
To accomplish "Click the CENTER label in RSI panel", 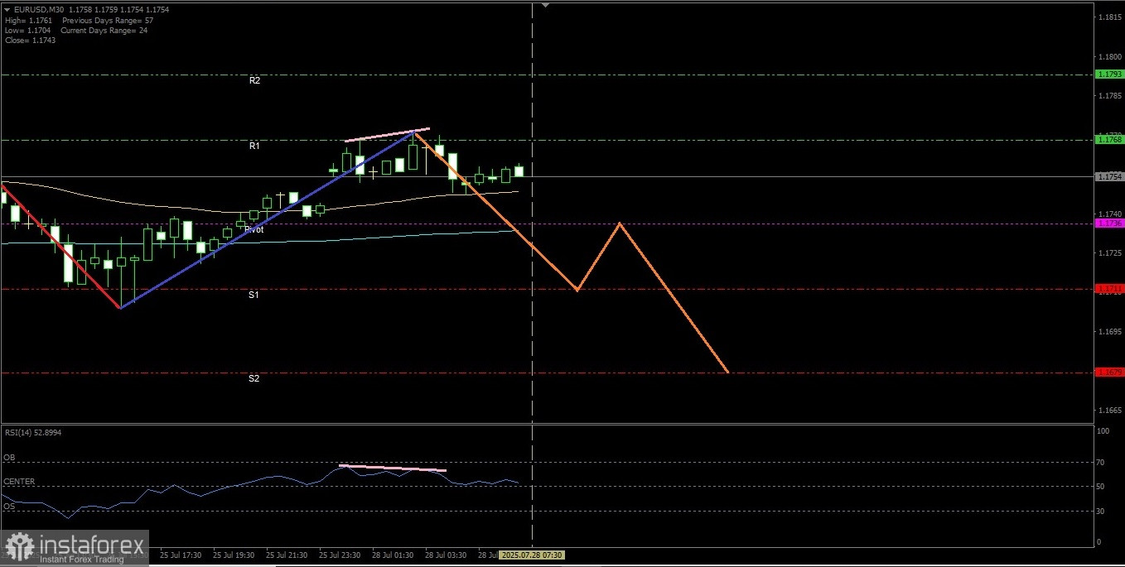I will click(x=19, y=481).
